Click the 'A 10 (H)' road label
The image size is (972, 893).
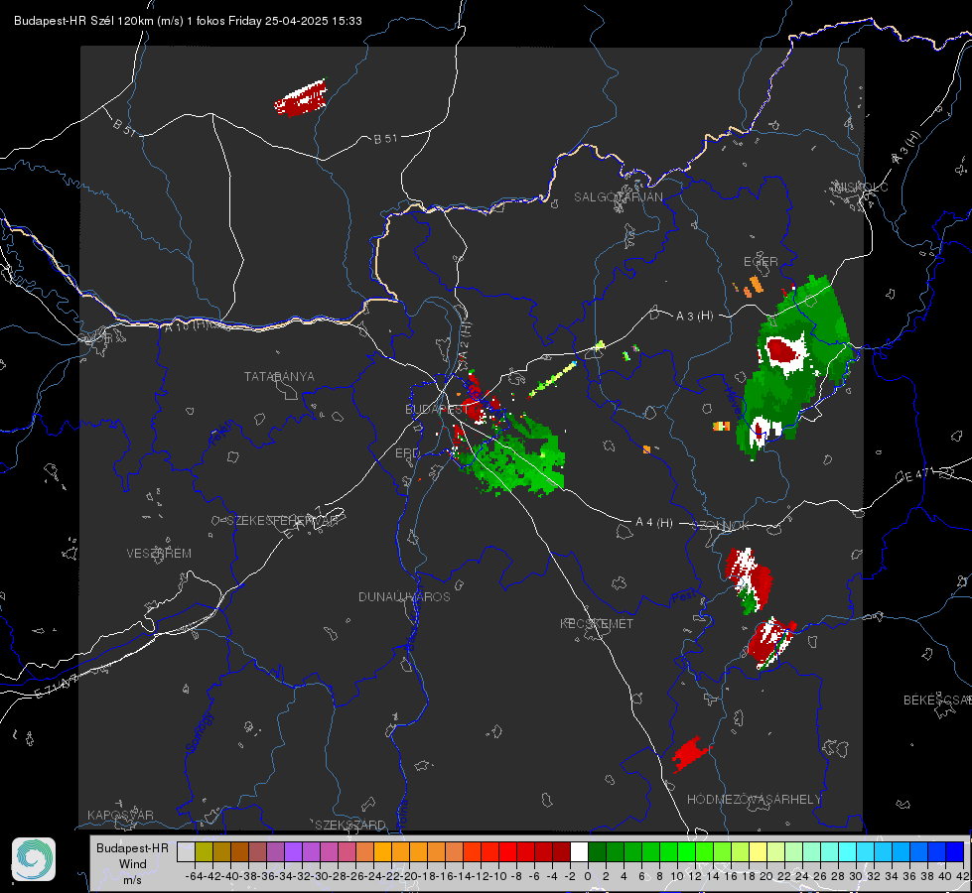pos(186,324)
